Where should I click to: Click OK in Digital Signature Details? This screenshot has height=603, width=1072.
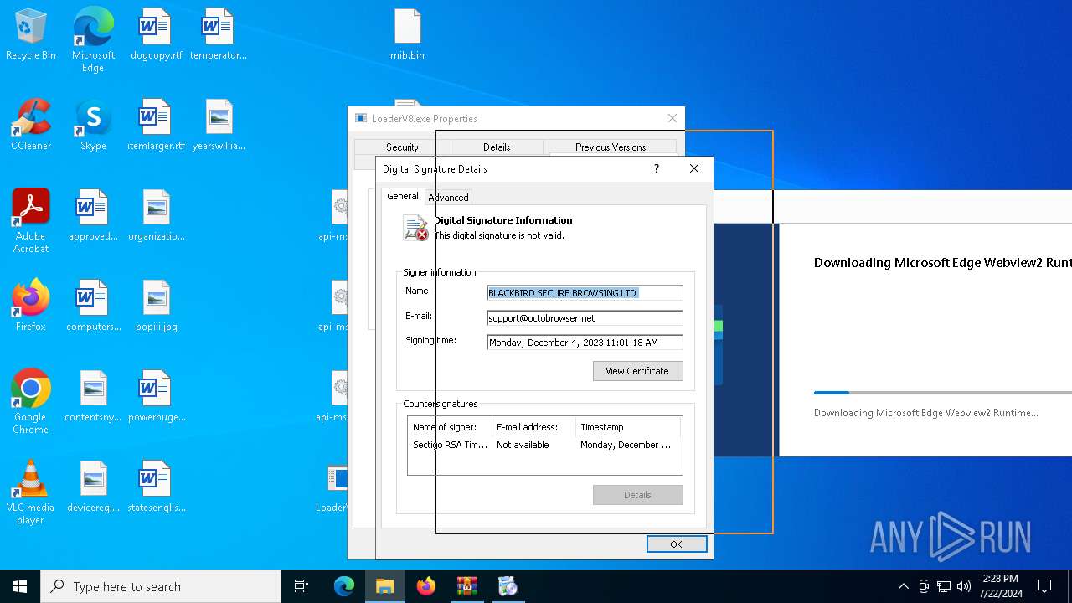(x=676, y=544)
